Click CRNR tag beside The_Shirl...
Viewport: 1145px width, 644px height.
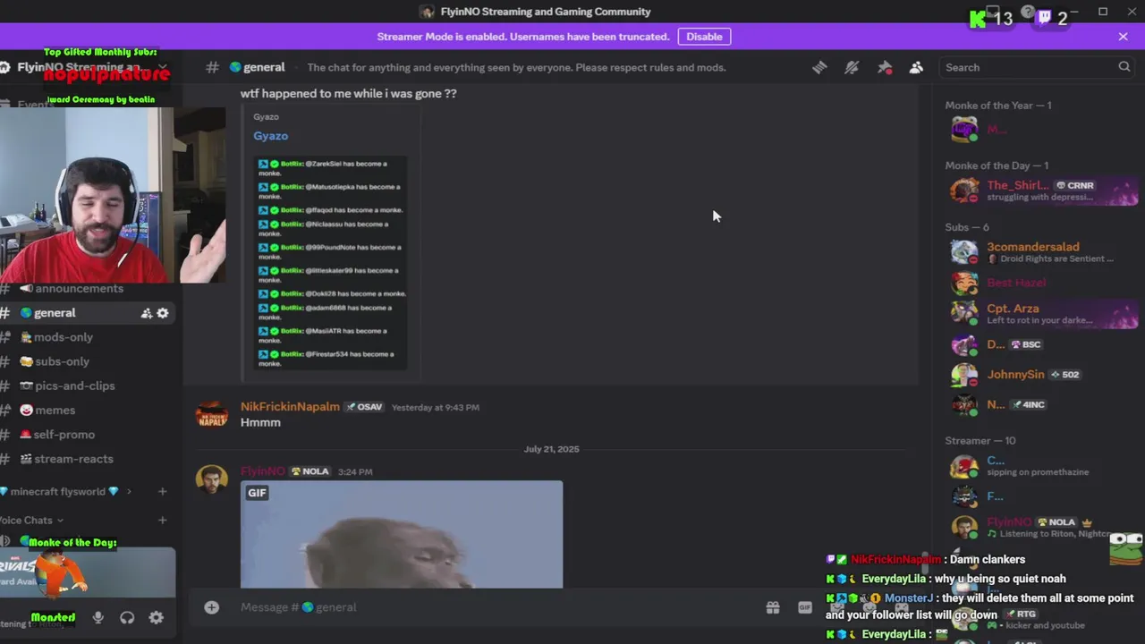coord(1075,186)
